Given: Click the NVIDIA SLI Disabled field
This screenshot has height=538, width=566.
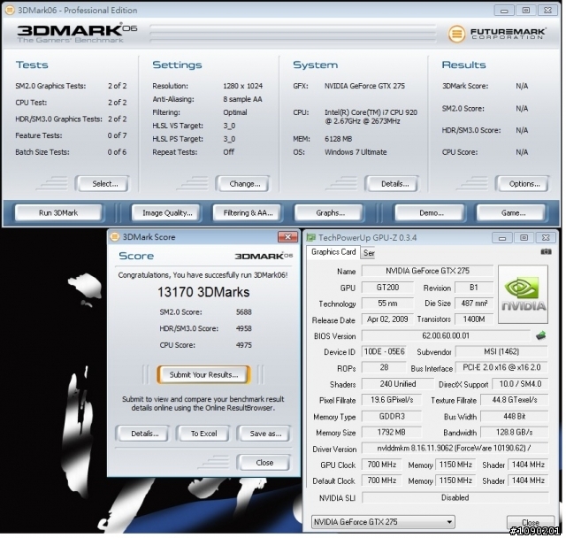Looking at the screenshot, I should click(455, 497).
